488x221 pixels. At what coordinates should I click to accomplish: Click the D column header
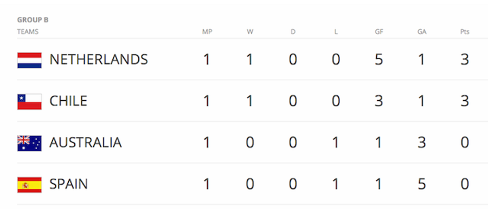click(293, 32)
